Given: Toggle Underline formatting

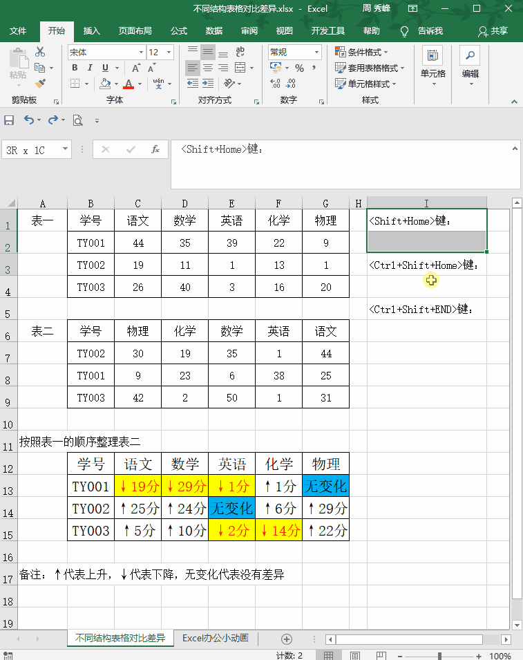Looking at the screenshot, I should pos(105,67).
